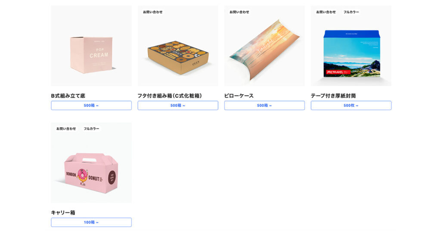Click the 100箱～ button under キャリー箱
The height and width of the screenshot is (231, 441).
91,222
